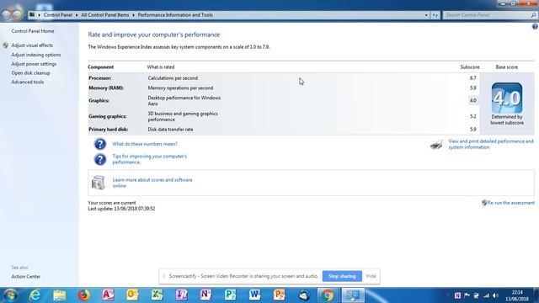Click the printer icon for detailed report
Viewport: 539px width, 303px height.
click(x=436, y=145)
